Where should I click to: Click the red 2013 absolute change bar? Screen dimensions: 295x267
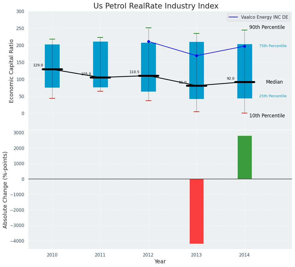click(196, 211)
